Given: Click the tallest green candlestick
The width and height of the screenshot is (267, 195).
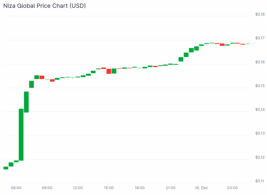Looking at the screenshot, I should coord(21,134).
